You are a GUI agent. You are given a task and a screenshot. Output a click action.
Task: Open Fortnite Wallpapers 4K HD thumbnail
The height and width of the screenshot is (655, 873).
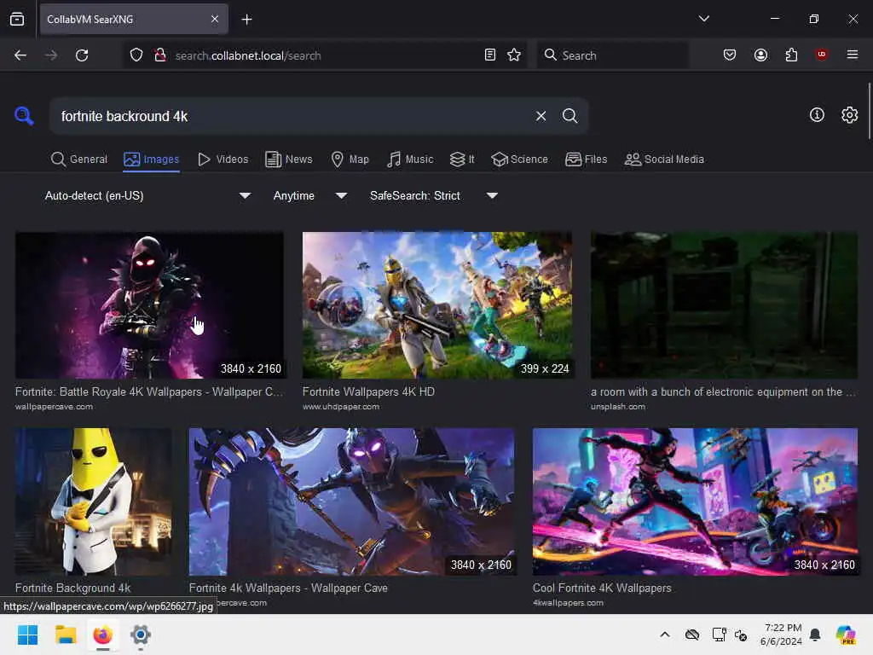(437, 305)
